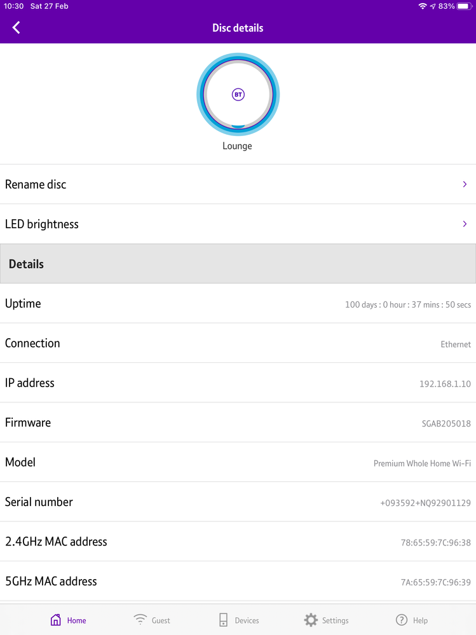Image resolution: width=476 pixels, height=635 pixels.
Task: Tap the Lounge disc name label
Action: 237,146
